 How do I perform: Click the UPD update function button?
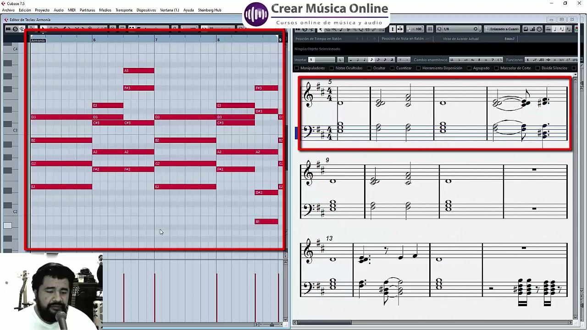tap(575, 60)
